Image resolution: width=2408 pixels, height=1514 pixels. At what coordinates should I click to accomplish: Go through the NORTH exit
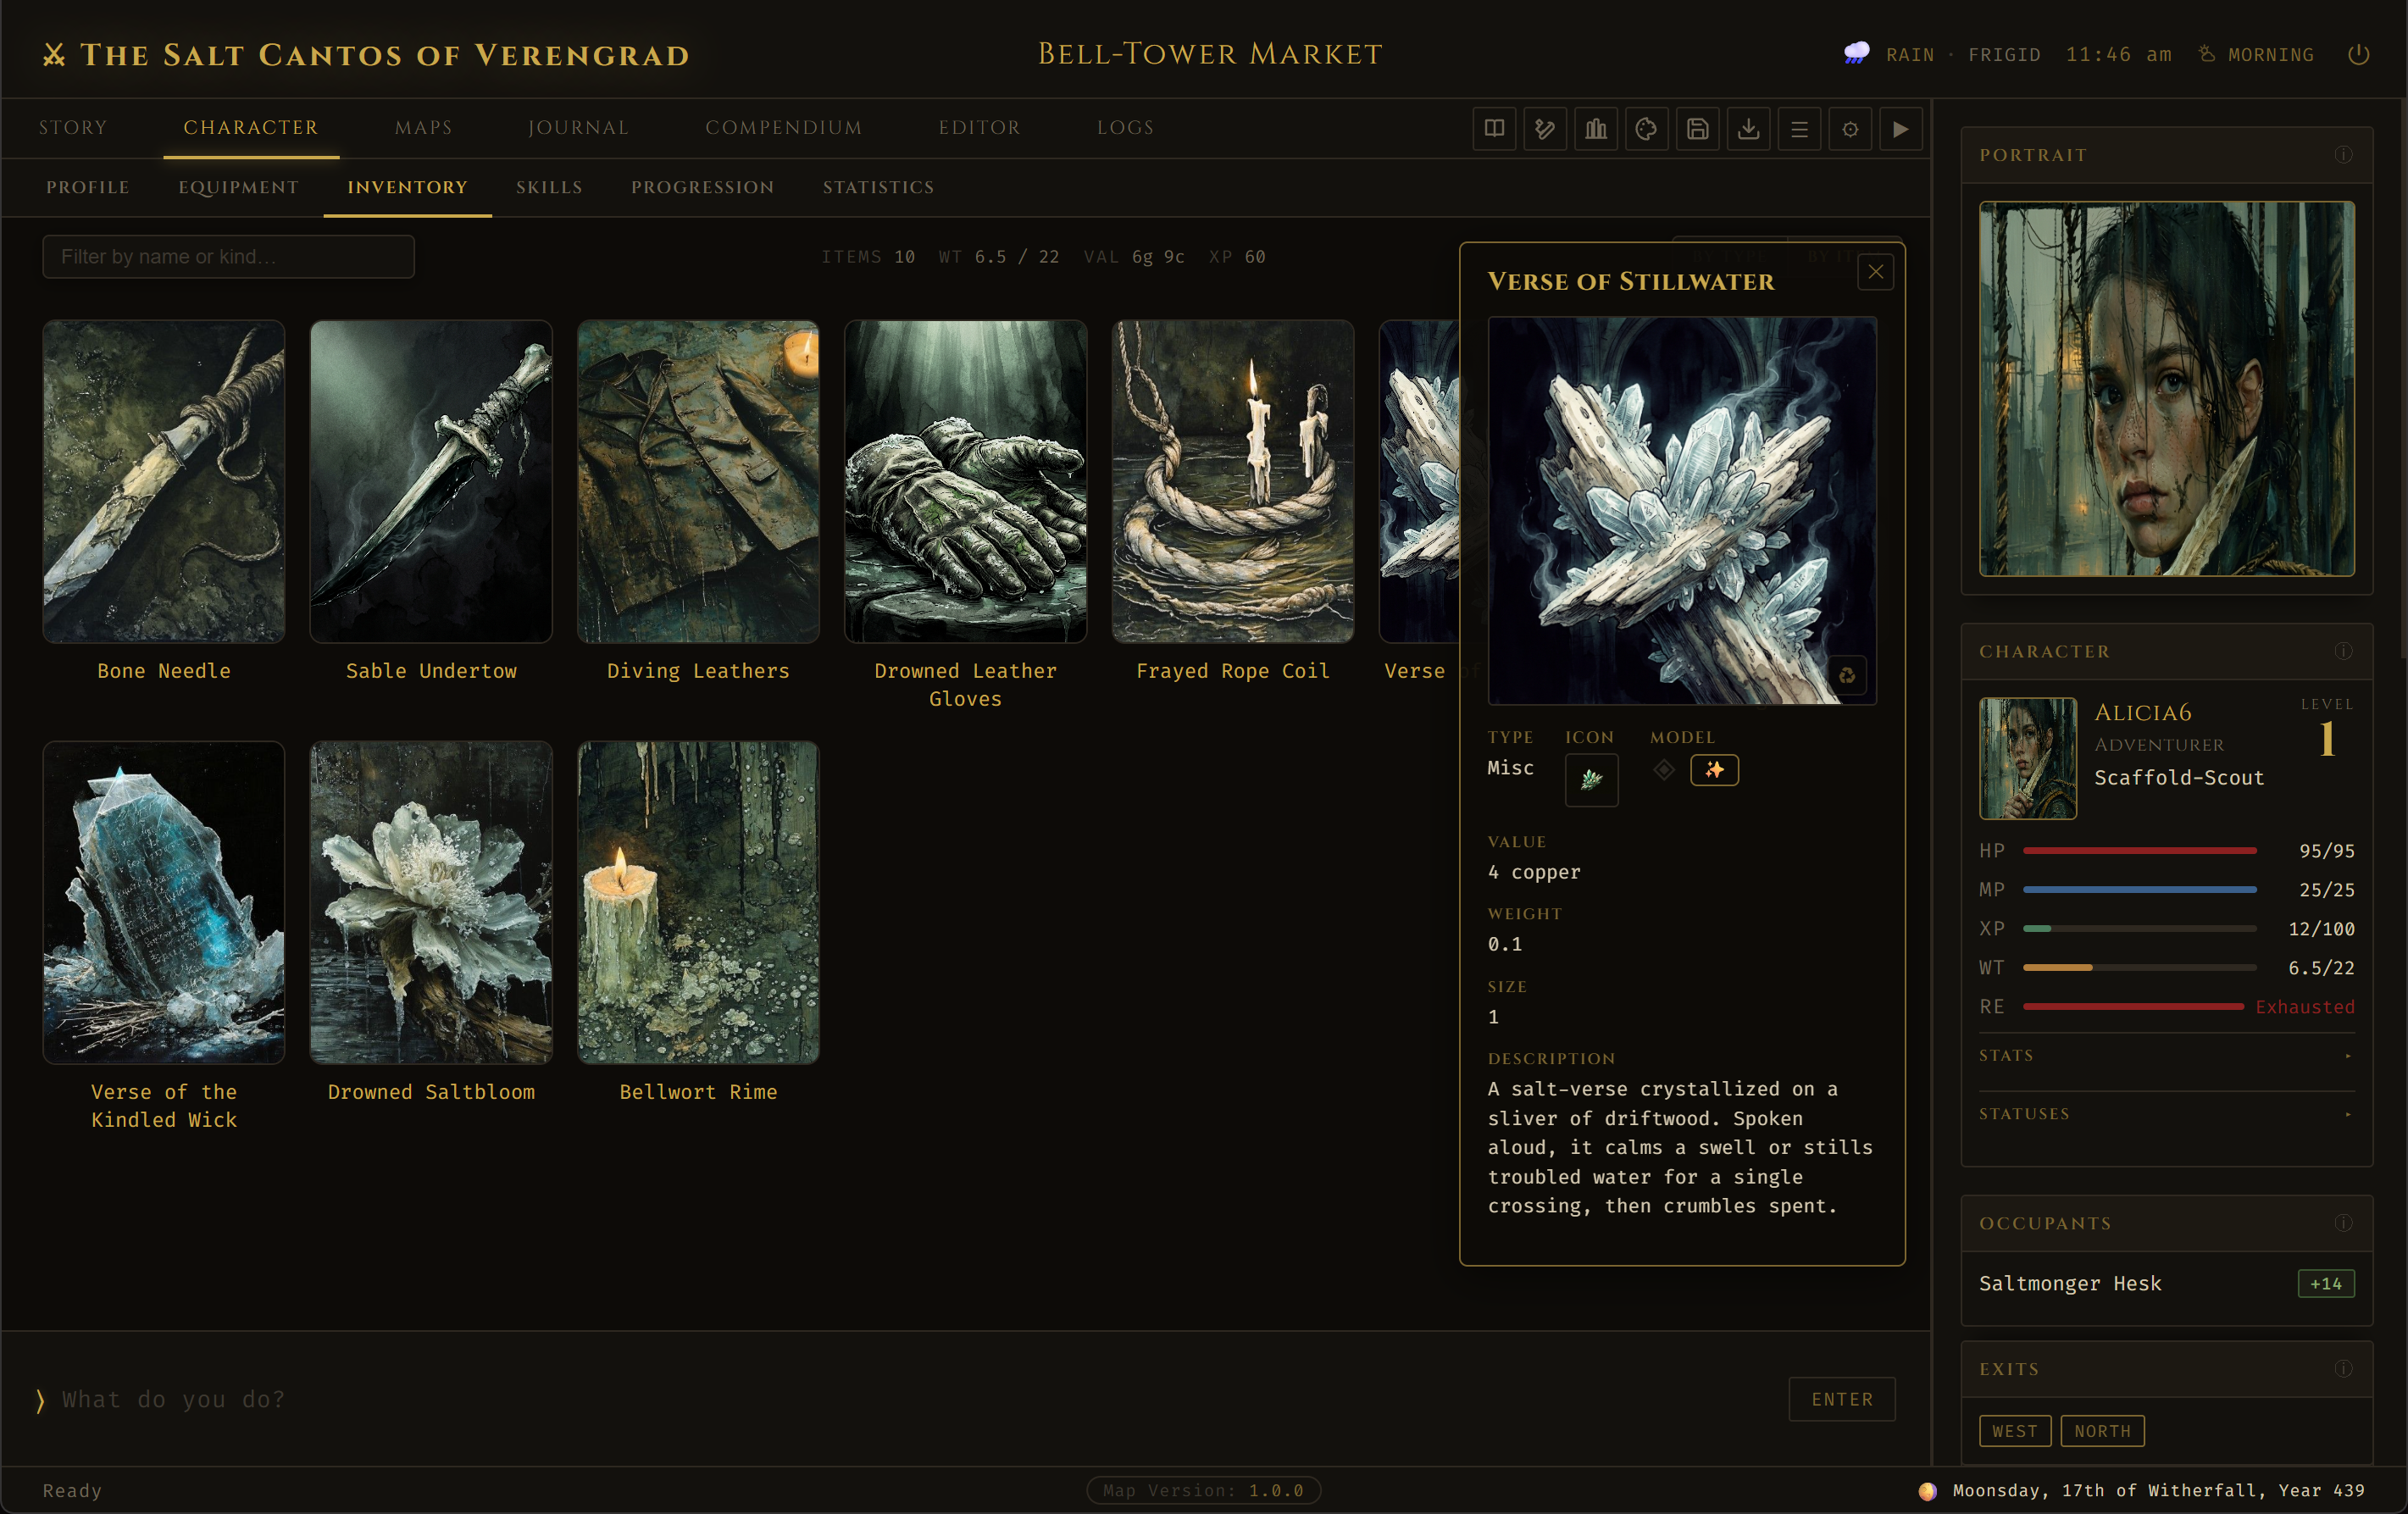(2102, 1431)
